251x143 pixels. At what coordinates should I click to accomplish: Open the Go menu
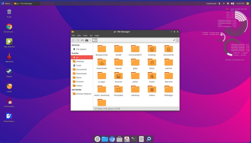pyautogui.click(x=91, y=35)
